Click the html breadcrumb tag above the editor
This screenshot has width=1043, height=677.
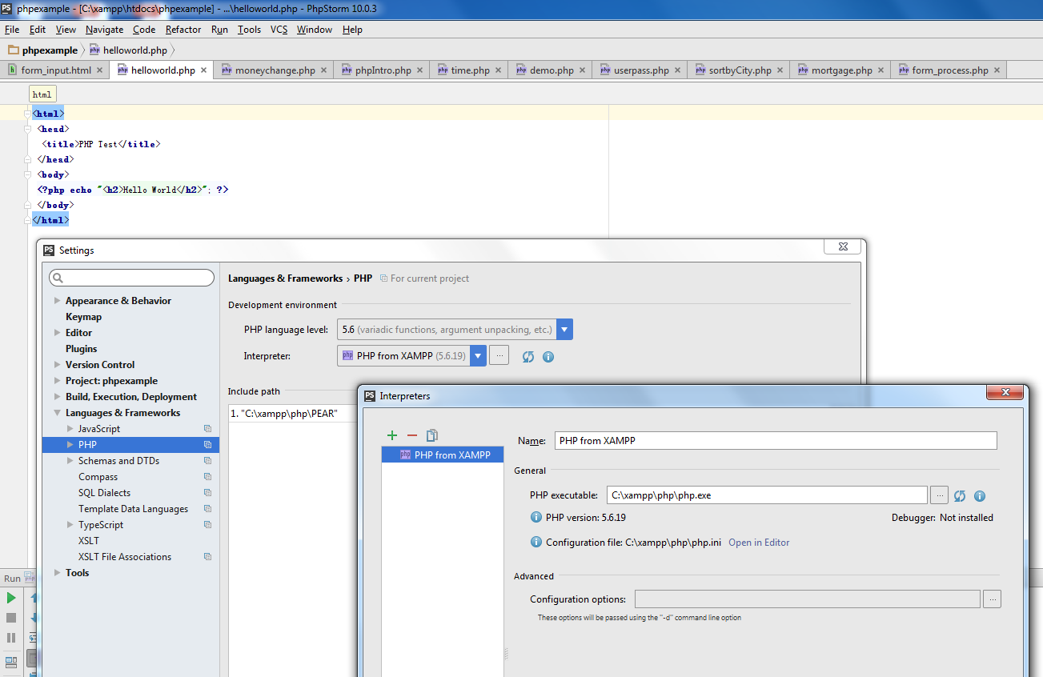pyautogui.click(x=42, y=94)
